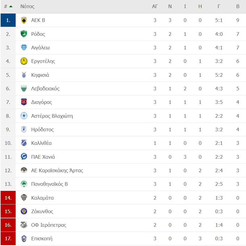Click the AEK B team crest
The width and height of the screenshot is (246, 246).
pos(24,20)
